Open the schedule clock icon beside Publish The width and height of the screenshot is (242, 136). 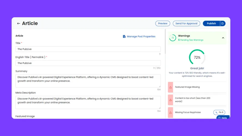[222, 24]
